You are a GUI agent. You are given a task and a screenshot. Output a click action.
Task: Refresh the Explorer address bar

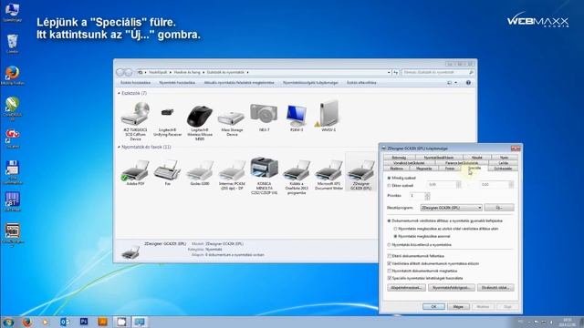pyautogui.click(x=395, y=72)
